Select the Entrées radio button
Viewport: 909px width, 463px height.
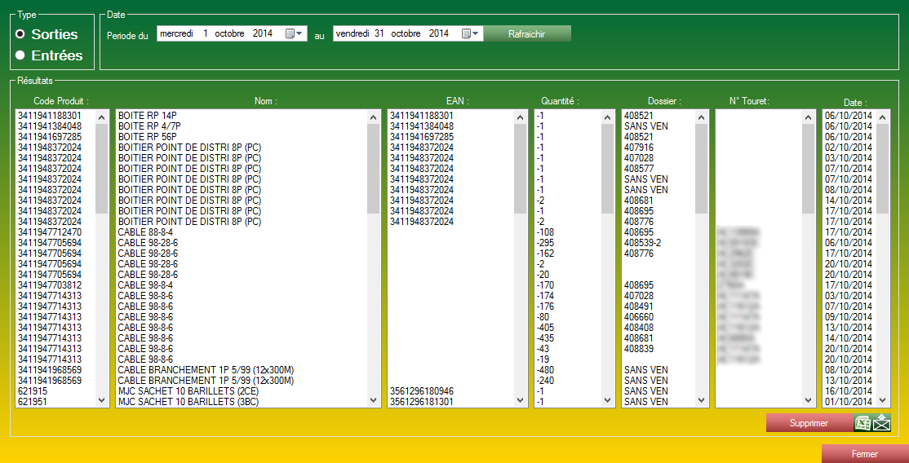click(20, 55)
